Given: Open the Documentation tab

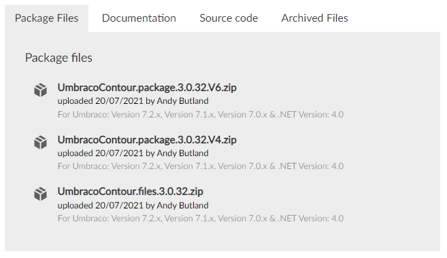Looking at the screenshot, I should pyautogui.click(x=139, y=18).
